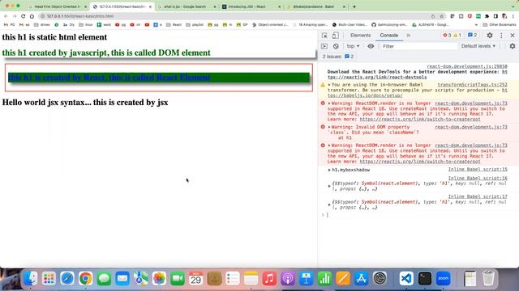Image resolution: width=519 pixels, height=291 pixels.
Task: Clear the console
Action: click(336, 46)
